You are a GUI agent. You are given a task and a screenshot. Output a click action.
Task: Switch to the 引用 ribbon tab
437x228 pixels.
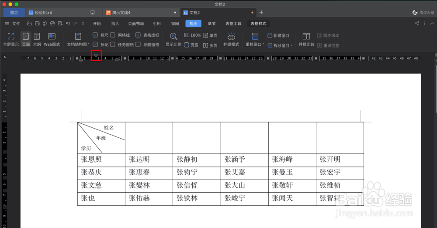tap(156, 24)
